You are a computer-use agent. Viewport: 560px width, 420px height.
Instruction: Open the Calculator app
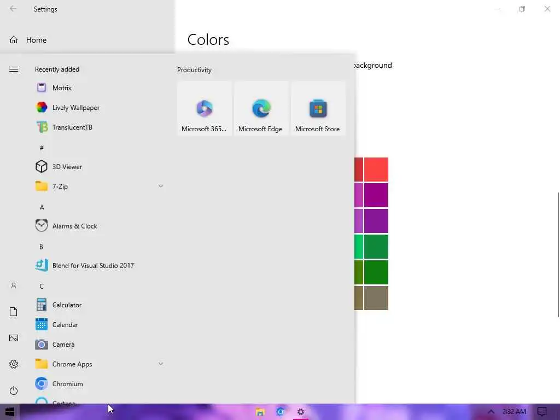click(100, 305)
